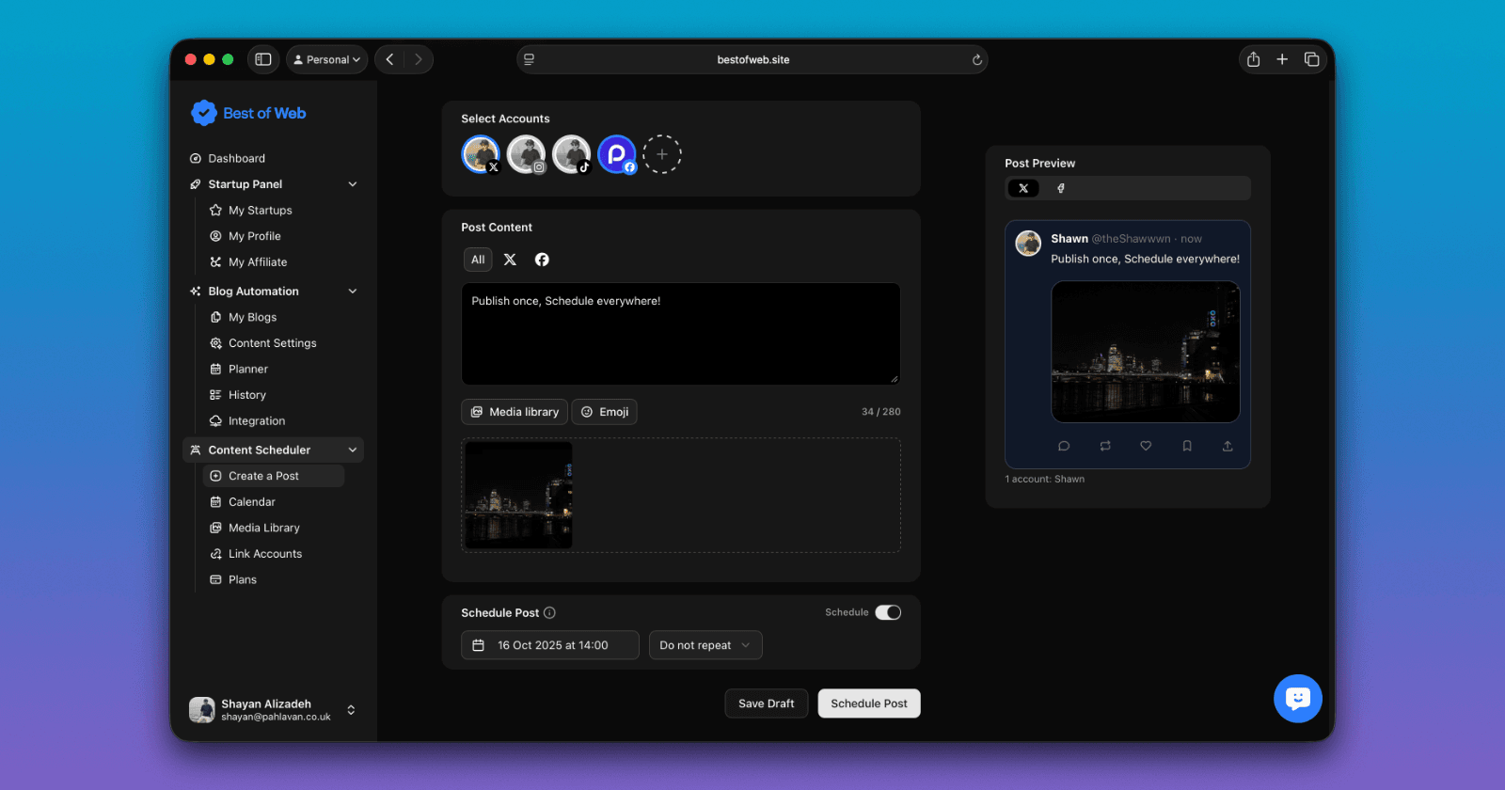
Task: Open My Blogs
Action: tap(252, 317)
